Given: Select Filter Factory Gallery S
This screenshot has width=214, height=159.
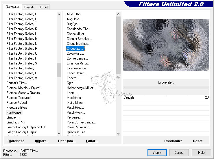Looking at the screenshot, I should tap(22, 63).
